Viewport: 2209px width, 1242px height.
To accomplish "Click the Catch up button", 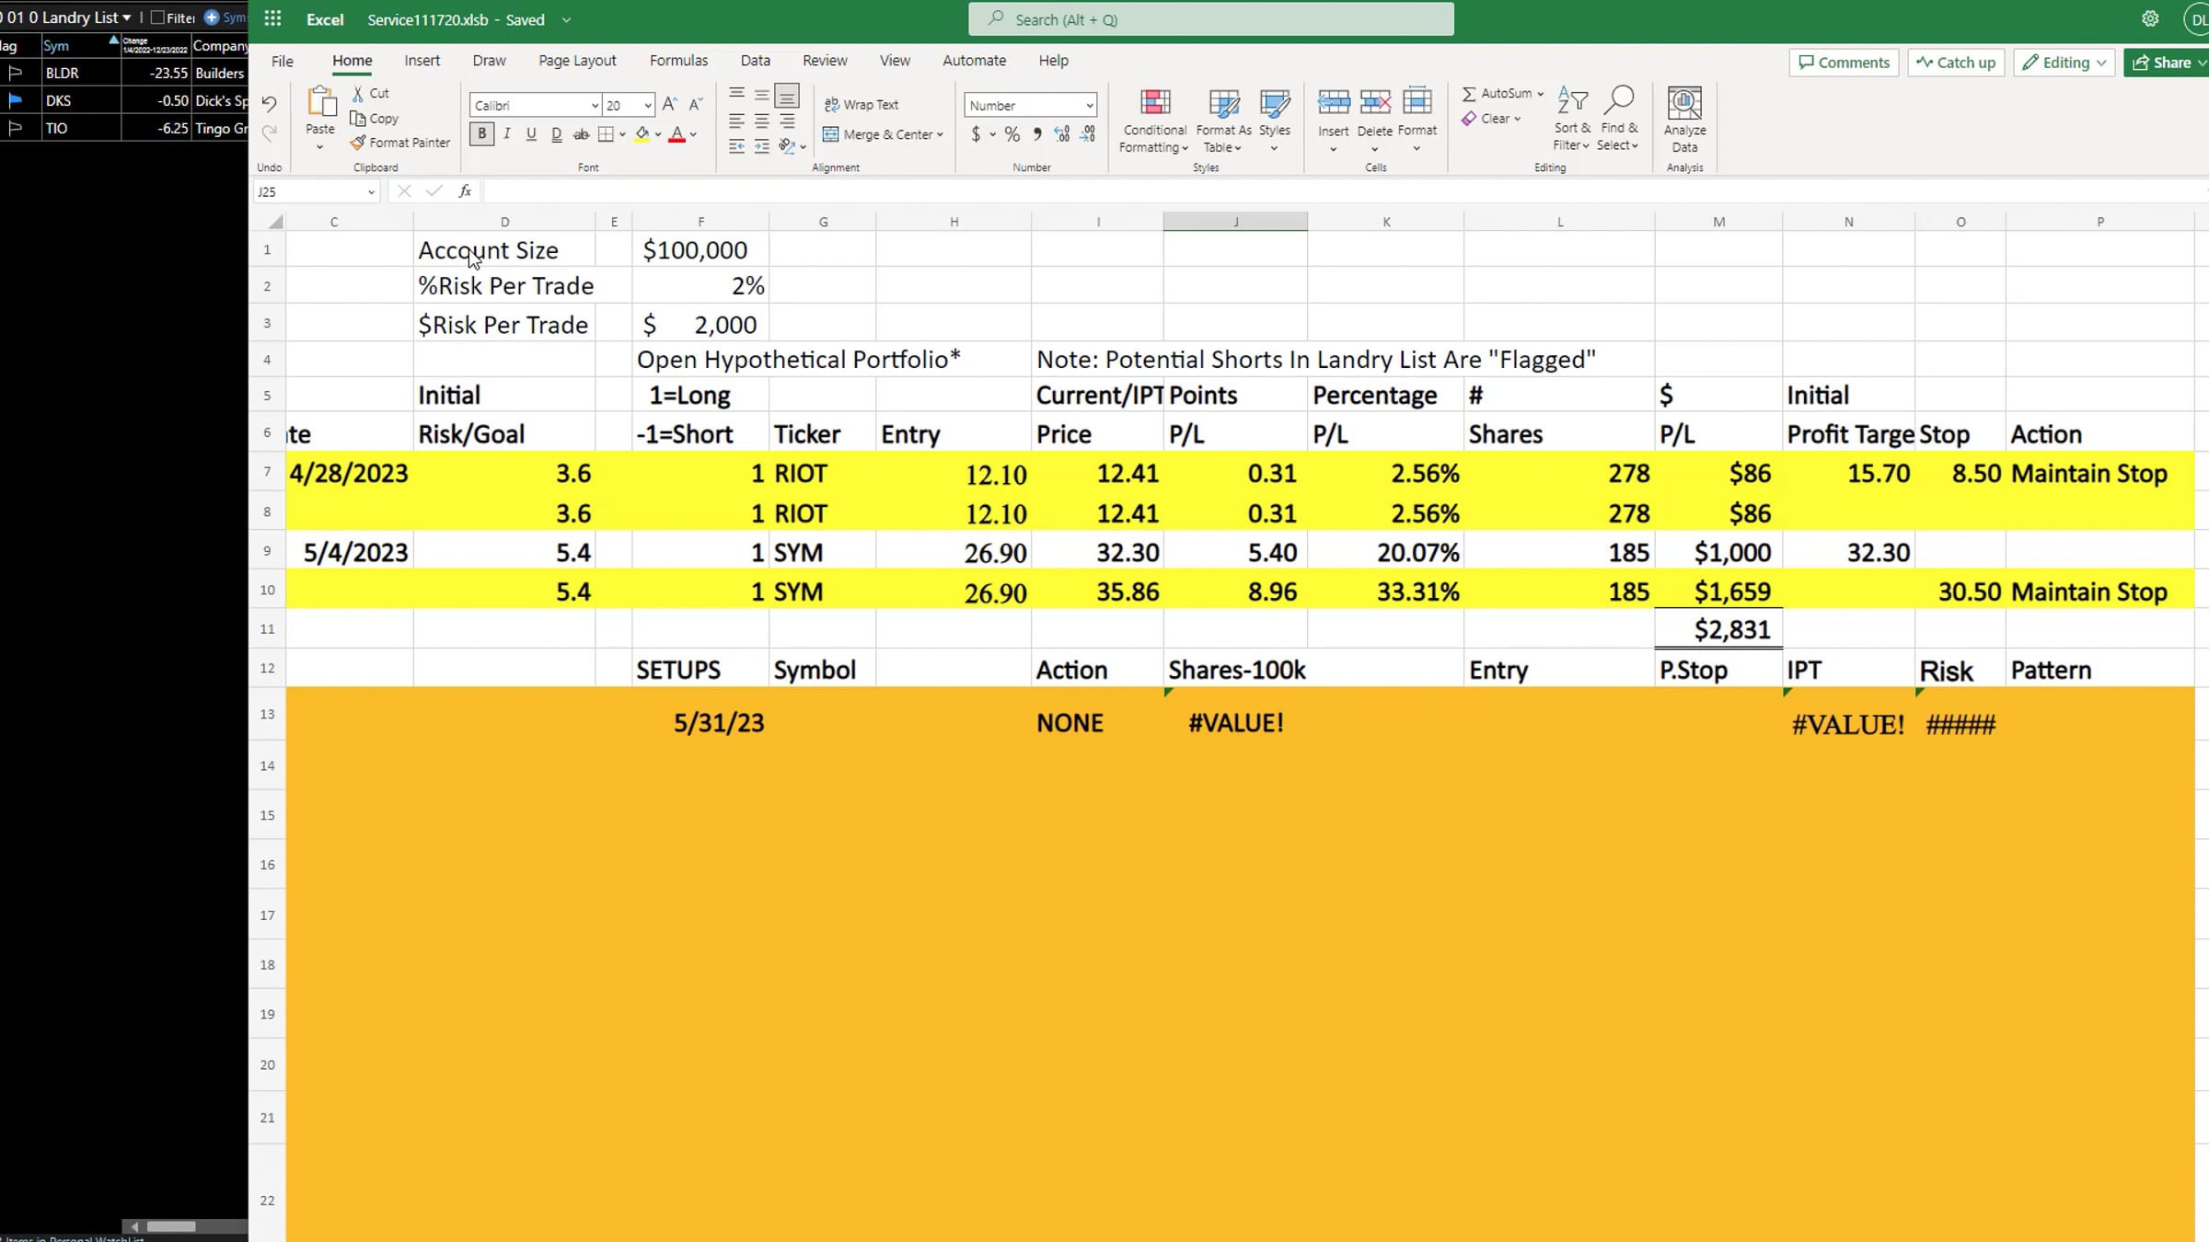I will click(1956, 63).
